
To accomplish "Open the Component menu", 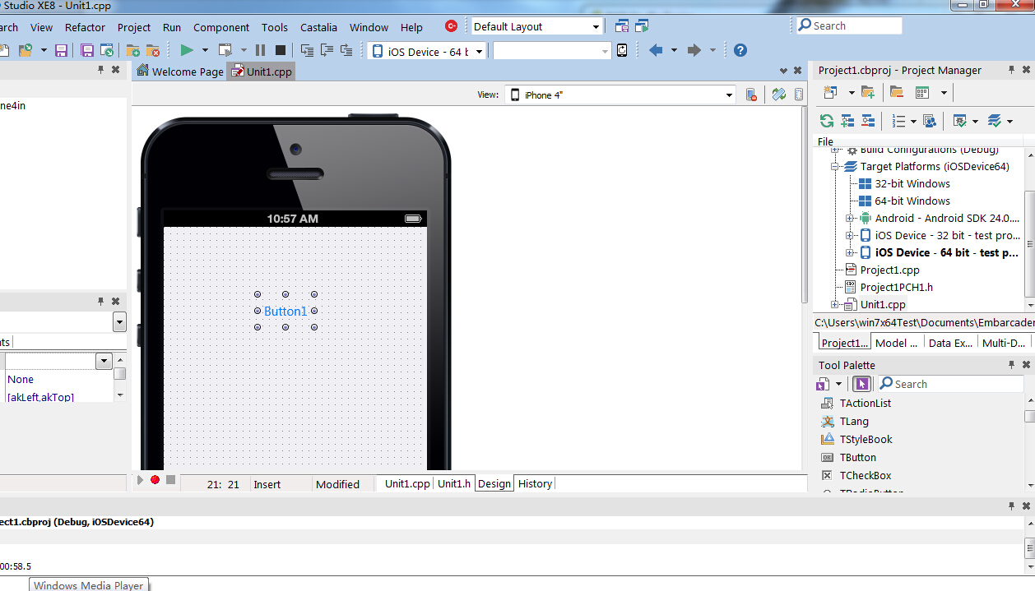I will [221, 27].
